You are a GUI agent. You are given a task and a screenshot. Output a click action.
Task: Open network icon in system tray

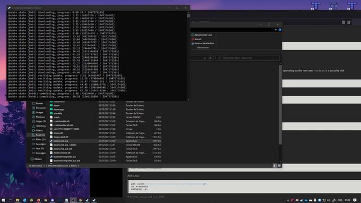324,200
